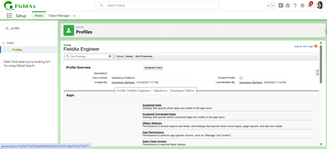The height and width of the screenshot is (149, 327).
Task: Select Profiles in the setup tree
Action: 17,50
